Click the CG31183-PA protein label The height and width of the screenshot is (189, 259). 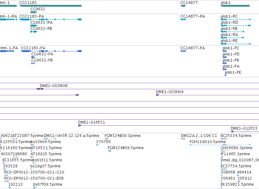point(33,48)
